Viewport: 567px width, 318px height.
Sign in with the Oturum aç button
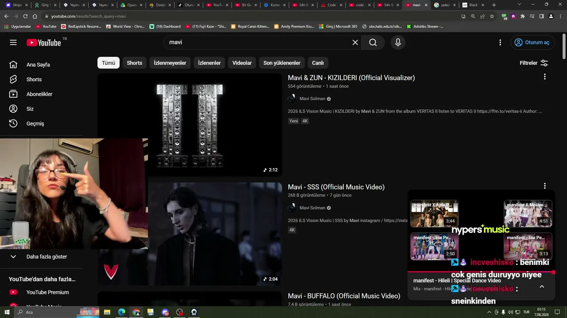pos(532,42)
